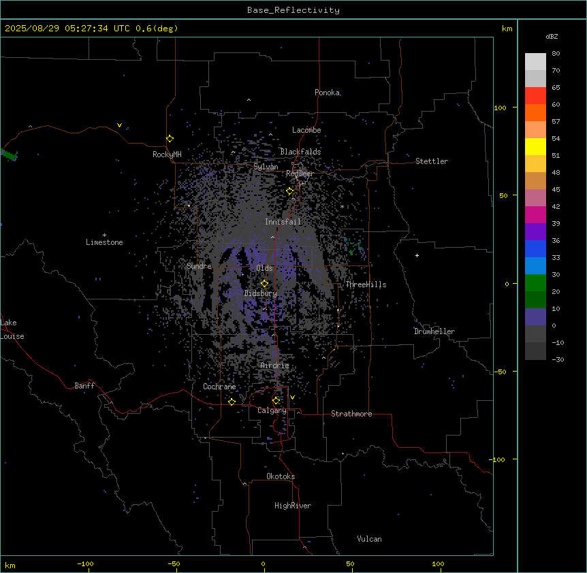This screenshot has height=573, width=587.
Task: Select the yellow diamond marker between Olds and Didsbury
Action: tap(264, 284)
